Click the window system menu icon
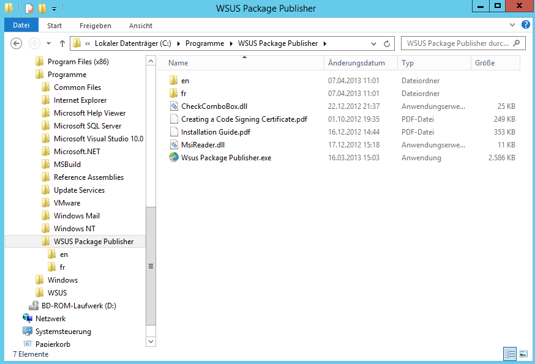The width and height of the screenshot is (535, 364). click(x=9, y=8)
